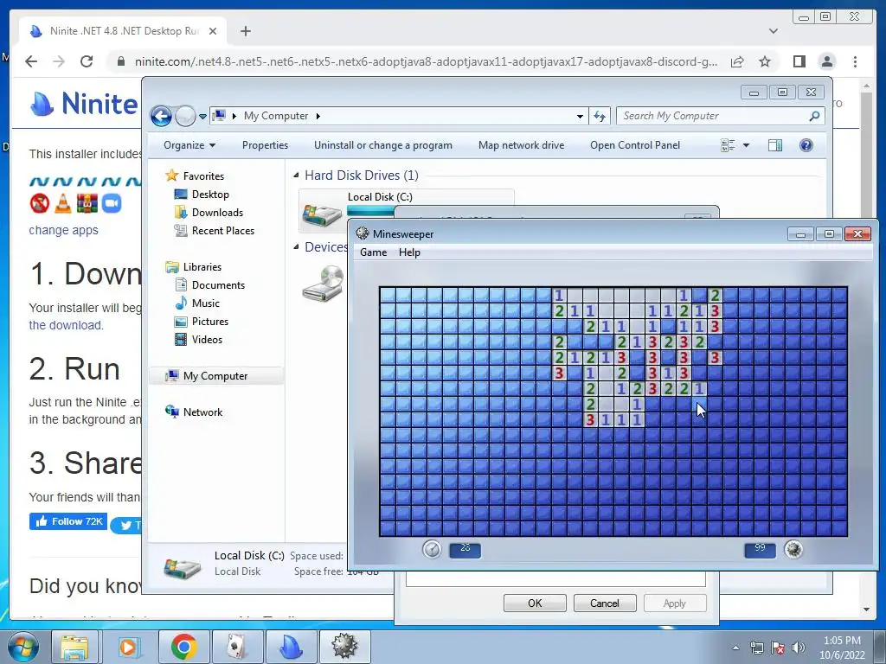
Task: Click the Explorer Back arrow button
Action: (x=161, y=117)
